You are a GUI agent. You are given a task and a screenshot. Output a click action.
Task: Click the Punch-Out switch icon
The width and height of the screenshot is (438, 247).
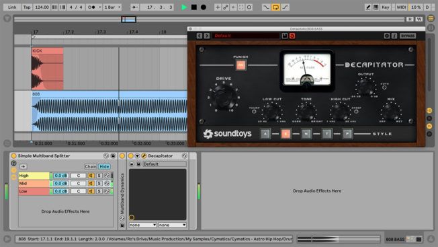tap(285, 7)
